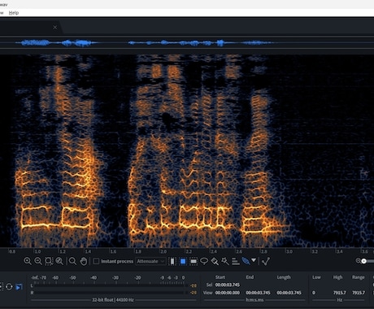Select the time-frequency selection tool
374x309 pixels.
coord(183,261)
